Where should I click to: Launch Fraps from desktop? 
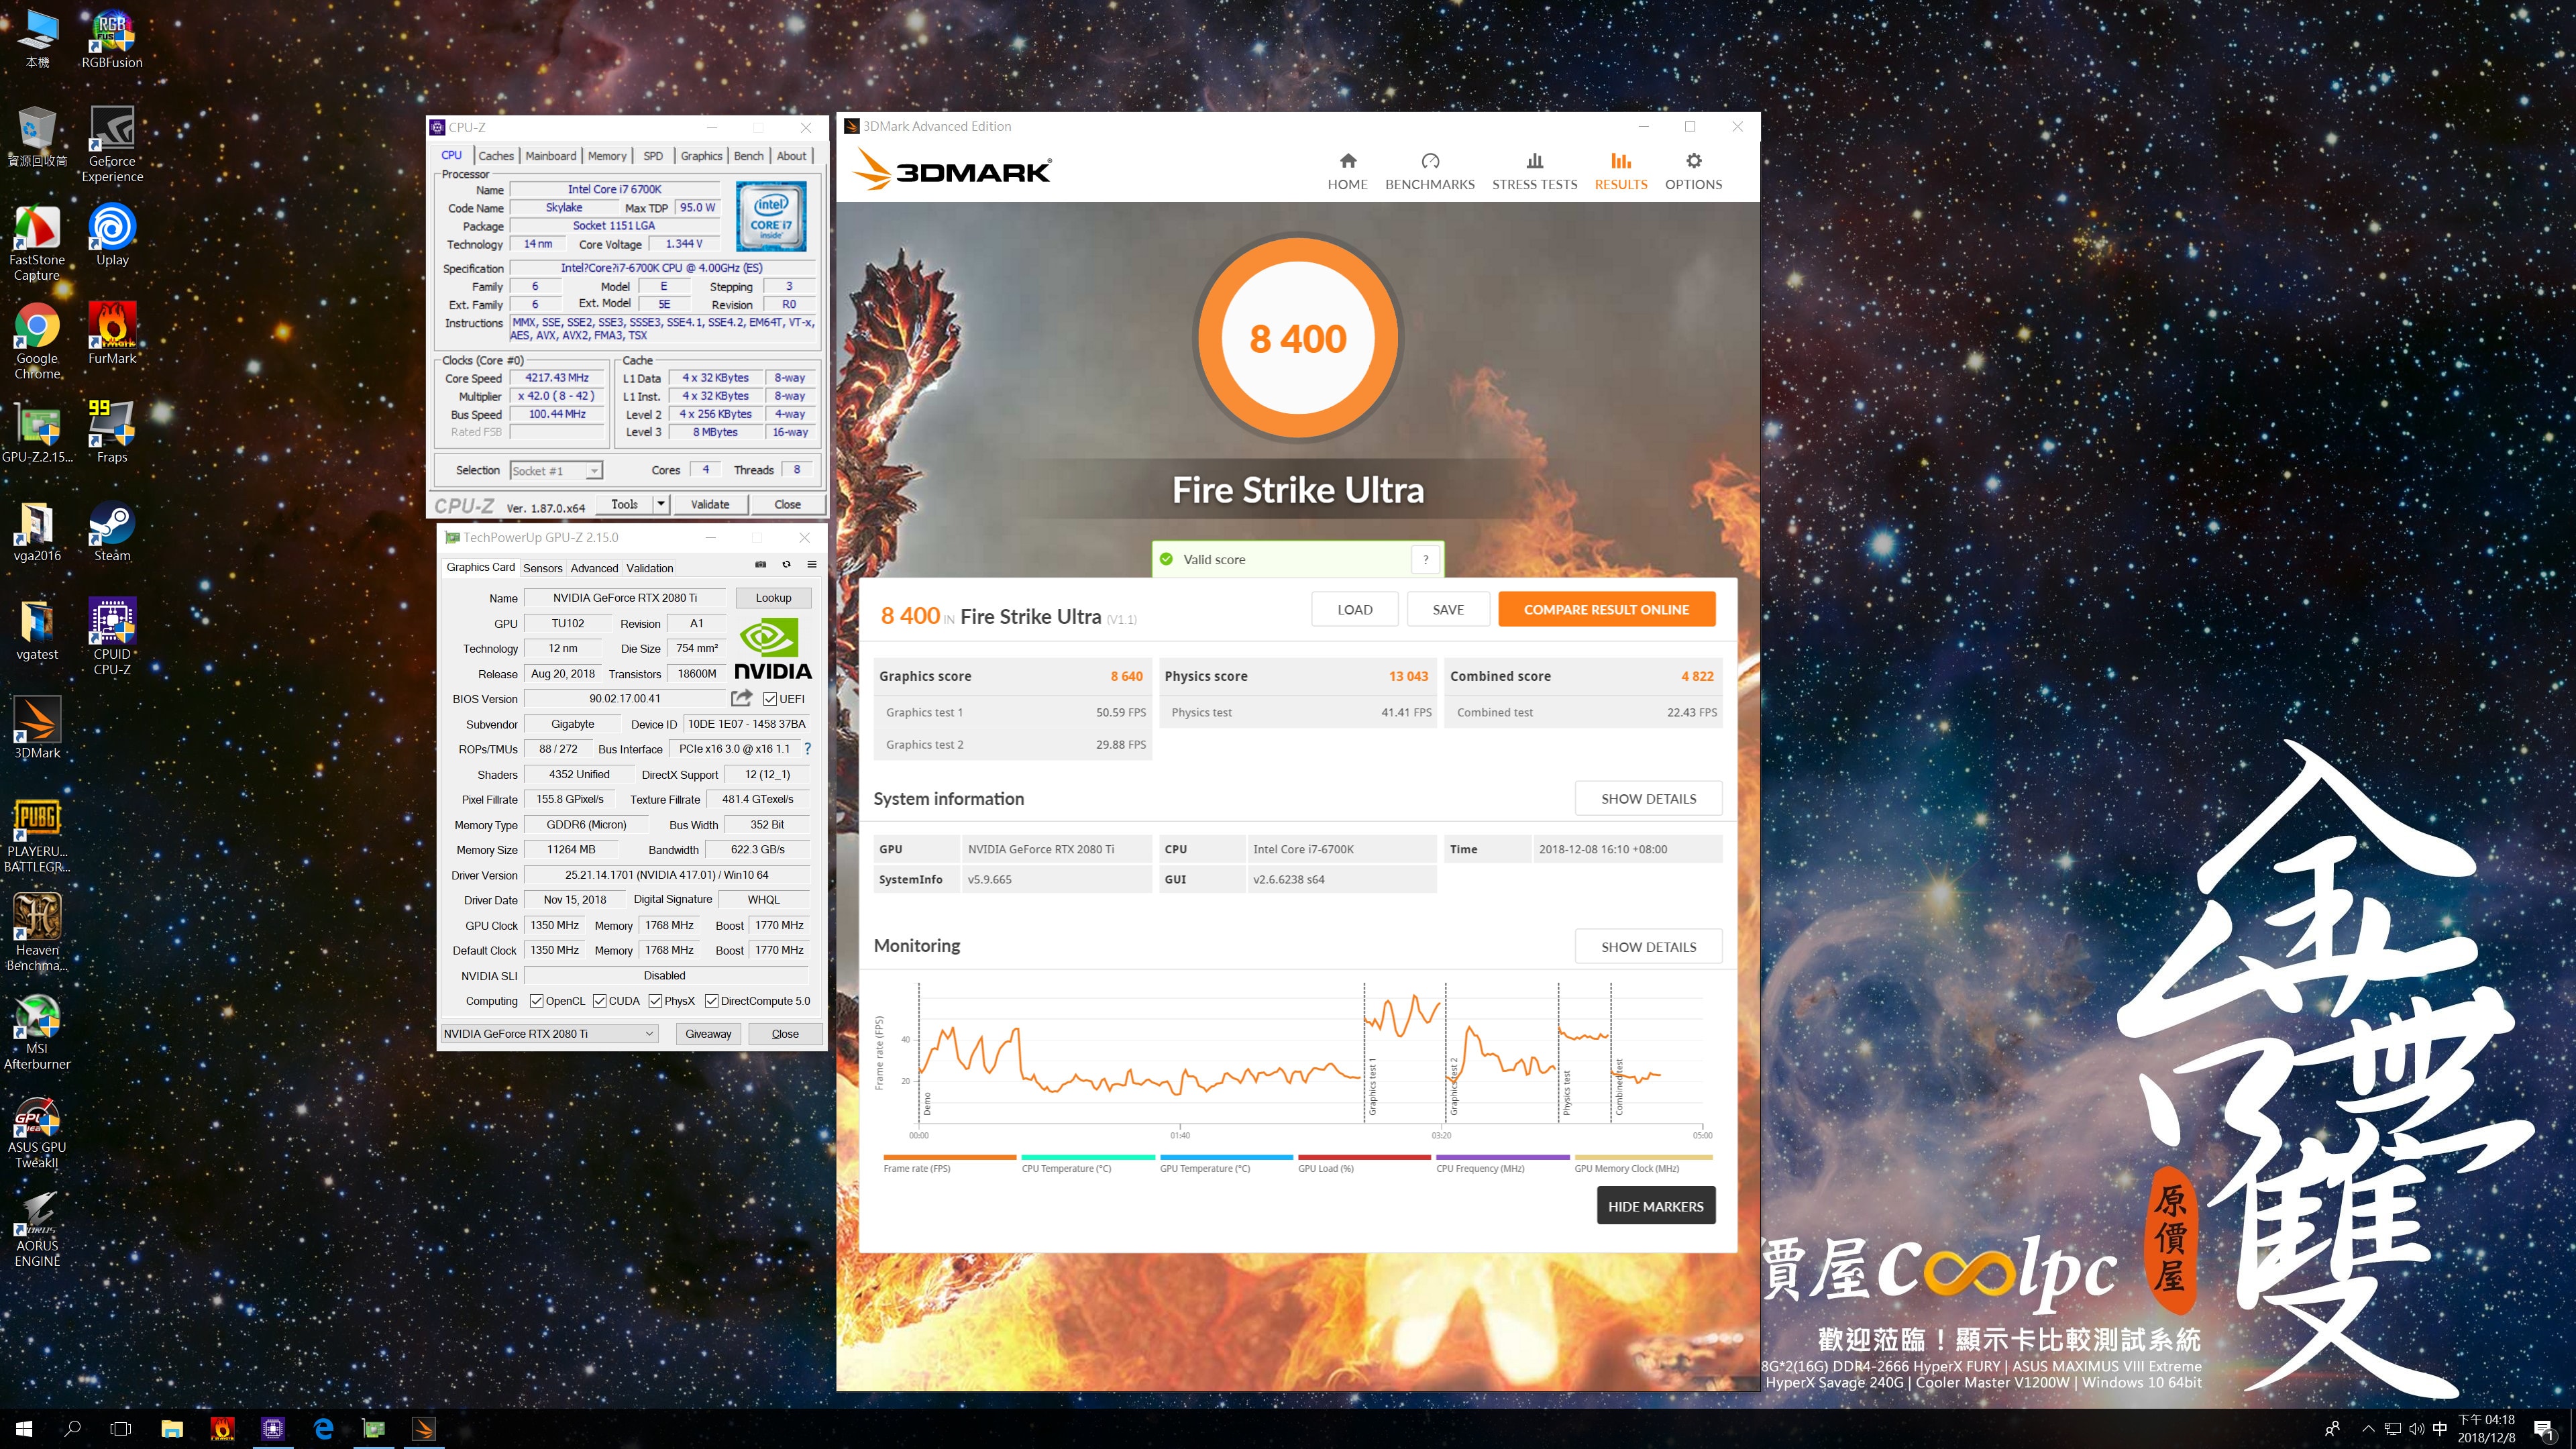click(x=112, y=433)
